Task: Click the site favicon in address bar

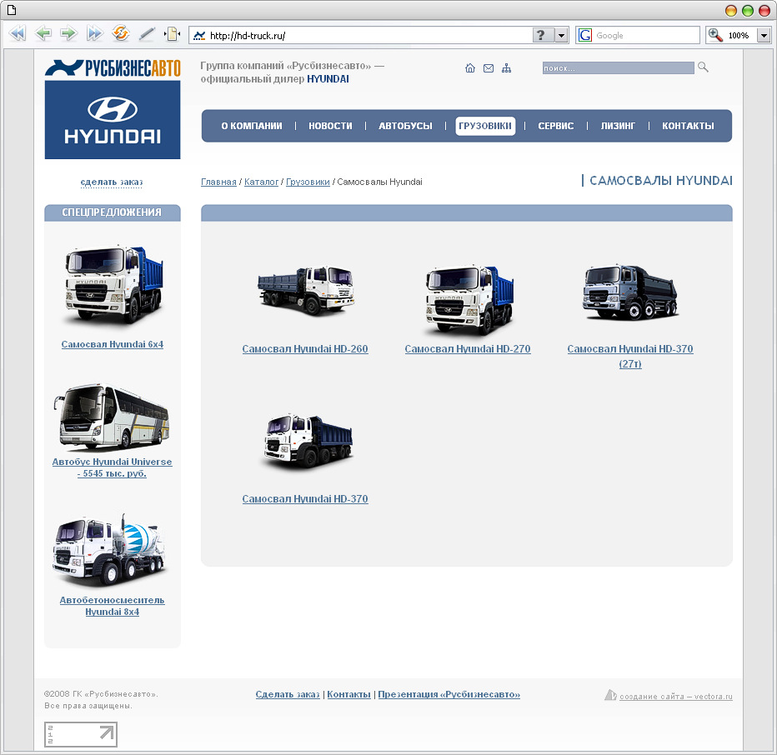Action: [199, 36]
